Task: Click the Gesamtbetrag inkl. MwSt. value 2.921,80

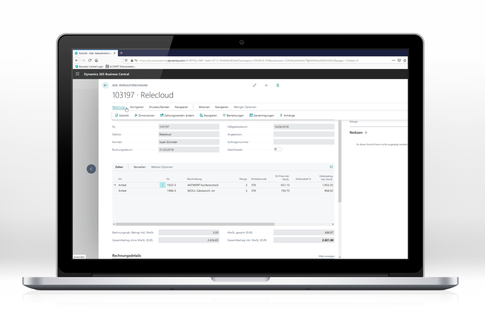Action: (x=304, y=240)
